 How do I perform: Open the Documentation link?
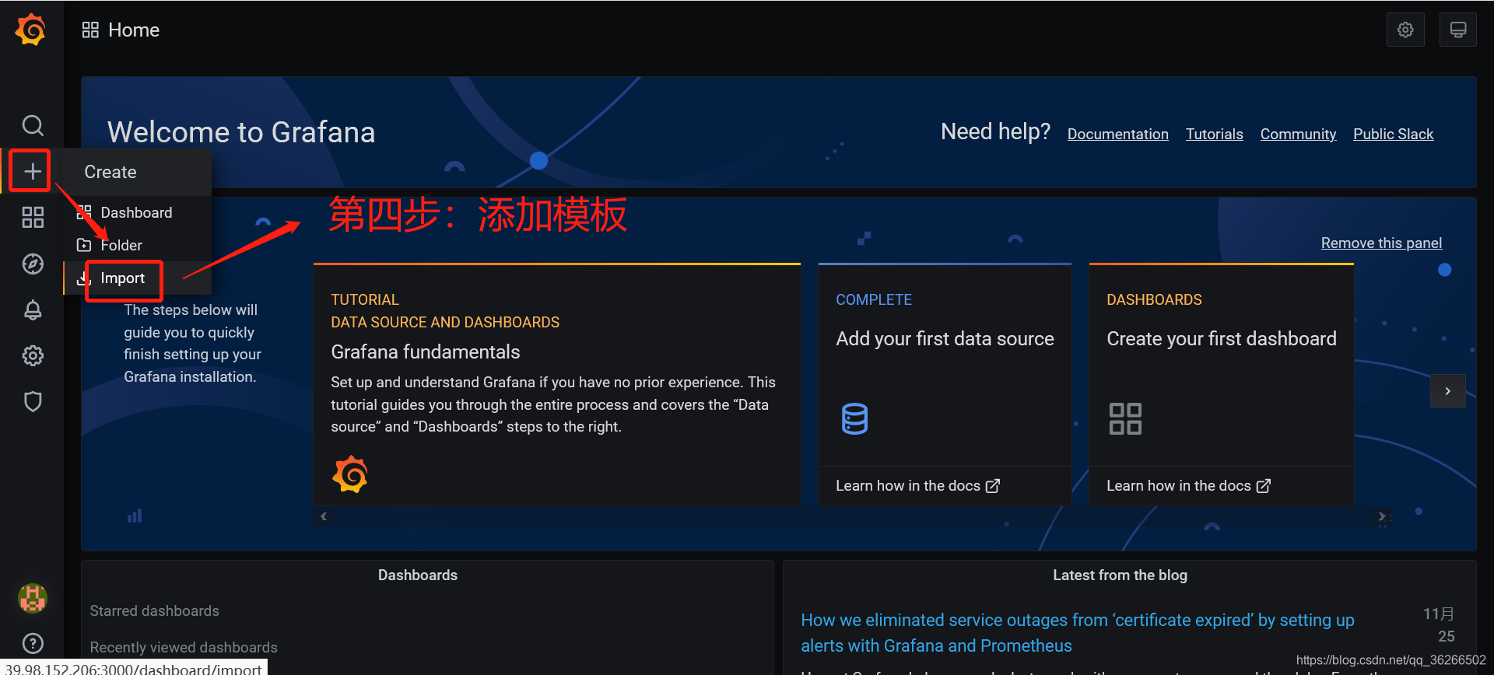1117,134
